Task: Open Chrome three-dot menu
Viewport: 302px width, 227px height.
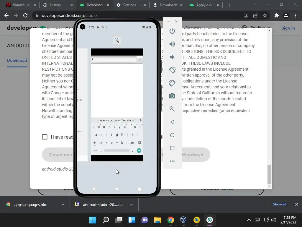Action: click(296, 15)
